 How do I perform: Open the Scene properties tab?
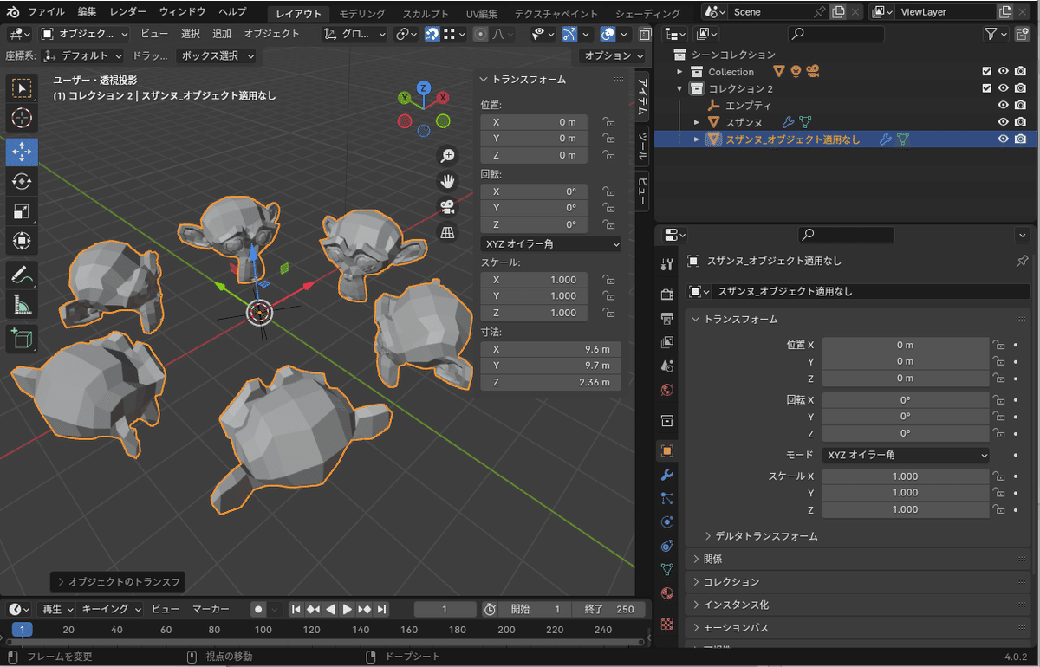[x=666, y=366]
